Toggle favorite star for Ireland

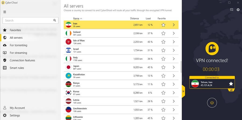tap(163, 33)
